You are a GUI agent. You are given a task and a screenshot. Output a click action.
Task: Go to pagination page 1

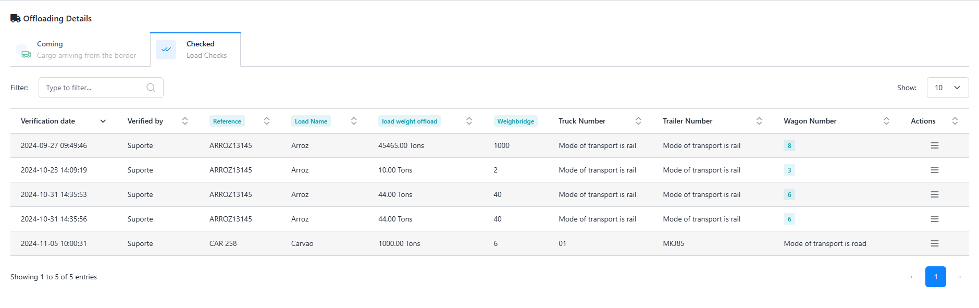pos(935,277)
